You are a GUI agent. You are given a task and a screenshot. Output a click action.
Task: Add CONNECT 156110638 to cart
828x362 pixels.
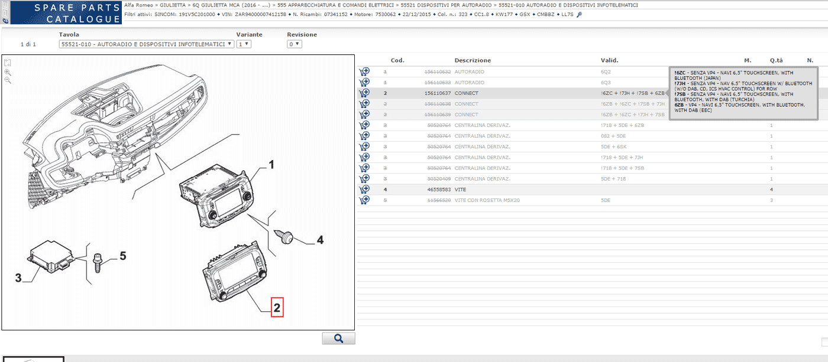[364, 103]
